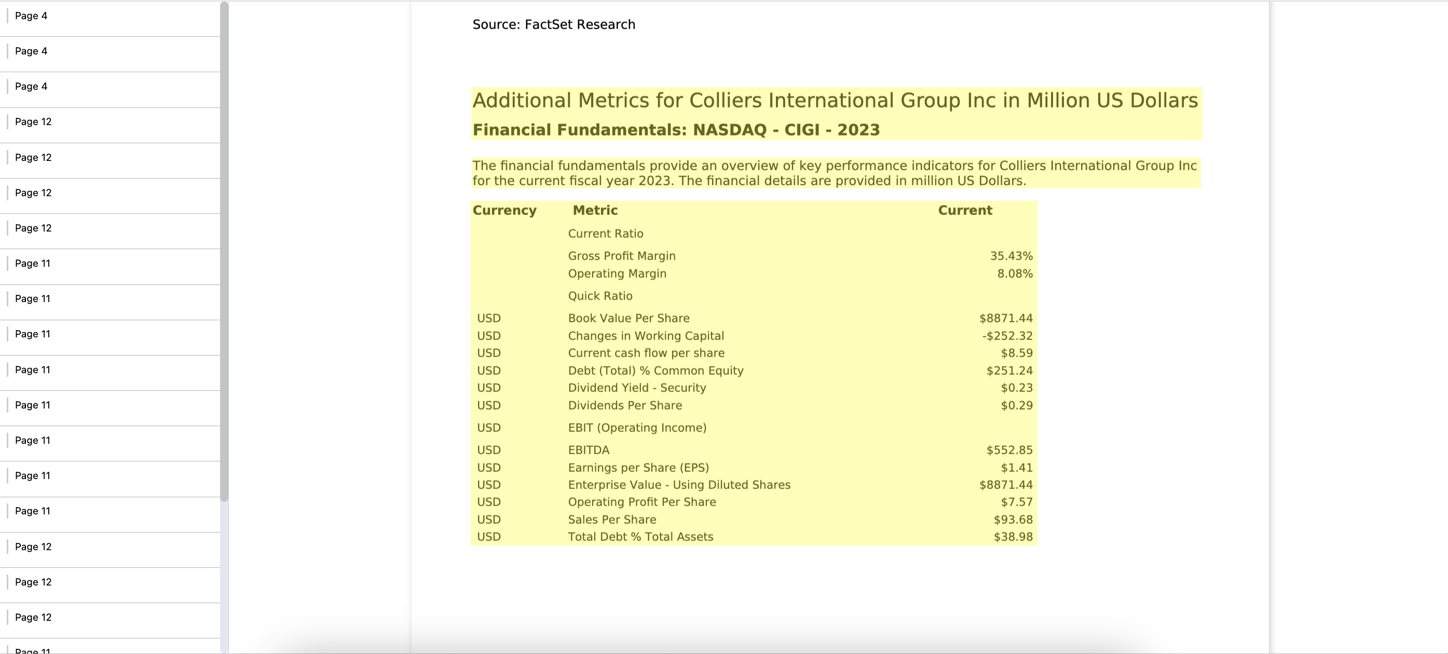
Task: Click the Metric column header
Action: (595, 210)
